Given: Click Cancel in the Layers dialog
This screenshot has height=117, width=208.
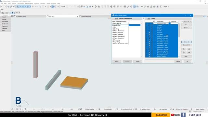Looking at the screenshot, I should (178, 61).
